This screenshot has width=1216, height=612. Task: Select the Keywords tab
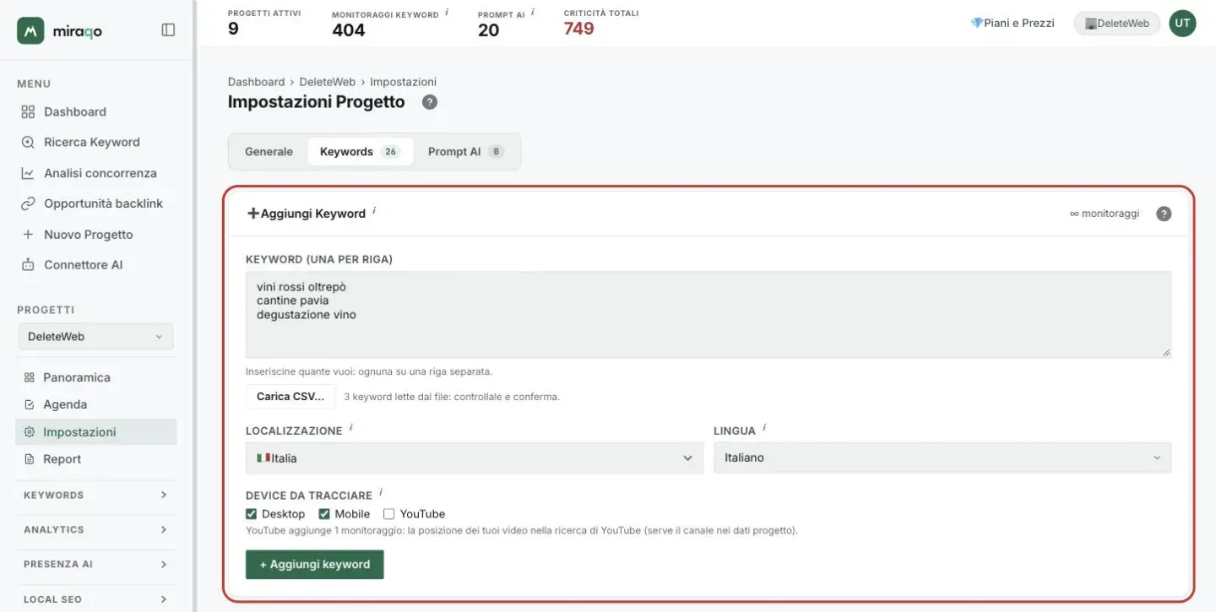pos(361,152)
